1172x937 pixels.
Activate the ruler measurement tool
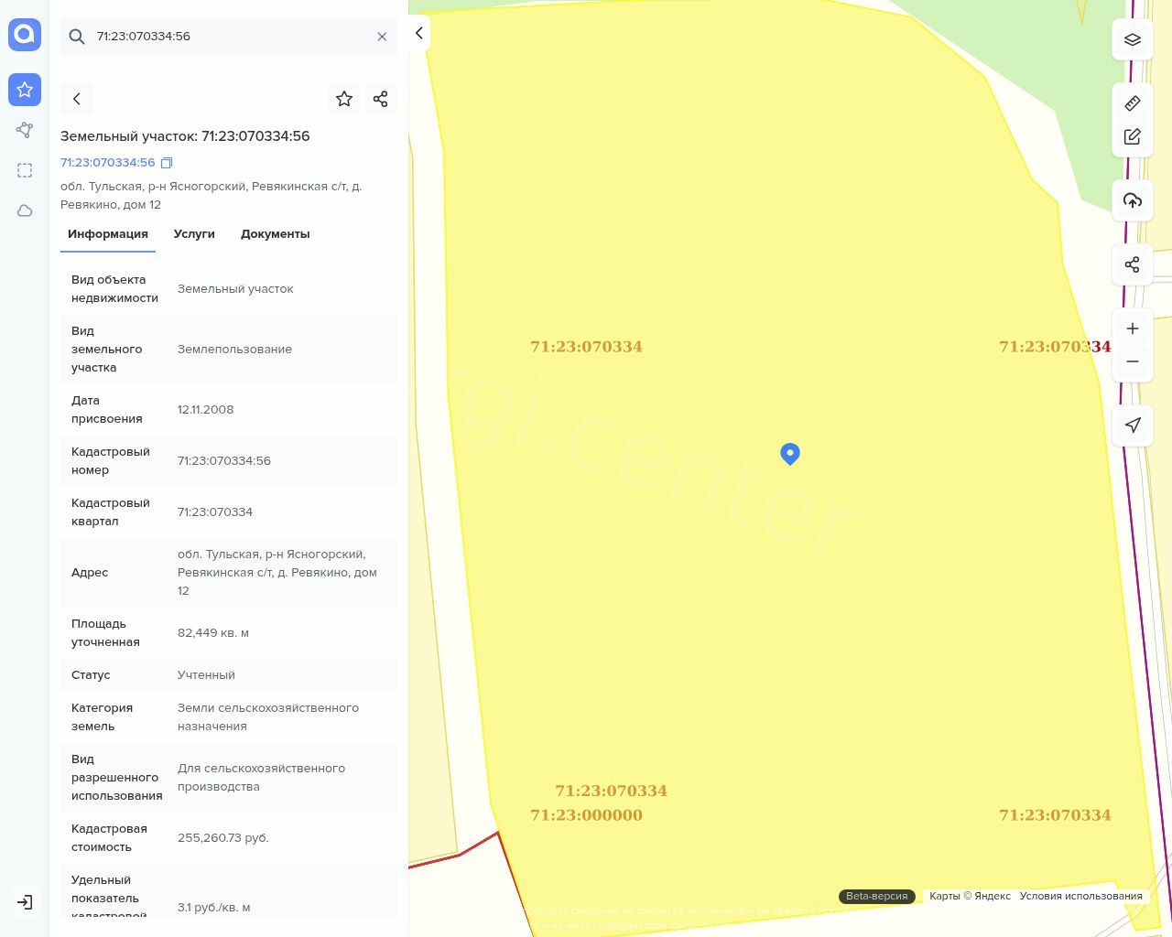tap(1133, 103)
